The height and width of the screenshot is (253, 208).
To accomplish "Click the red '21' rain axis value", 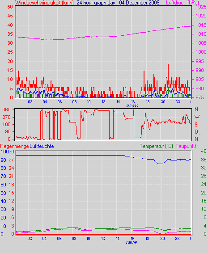I will click(11, 176).
